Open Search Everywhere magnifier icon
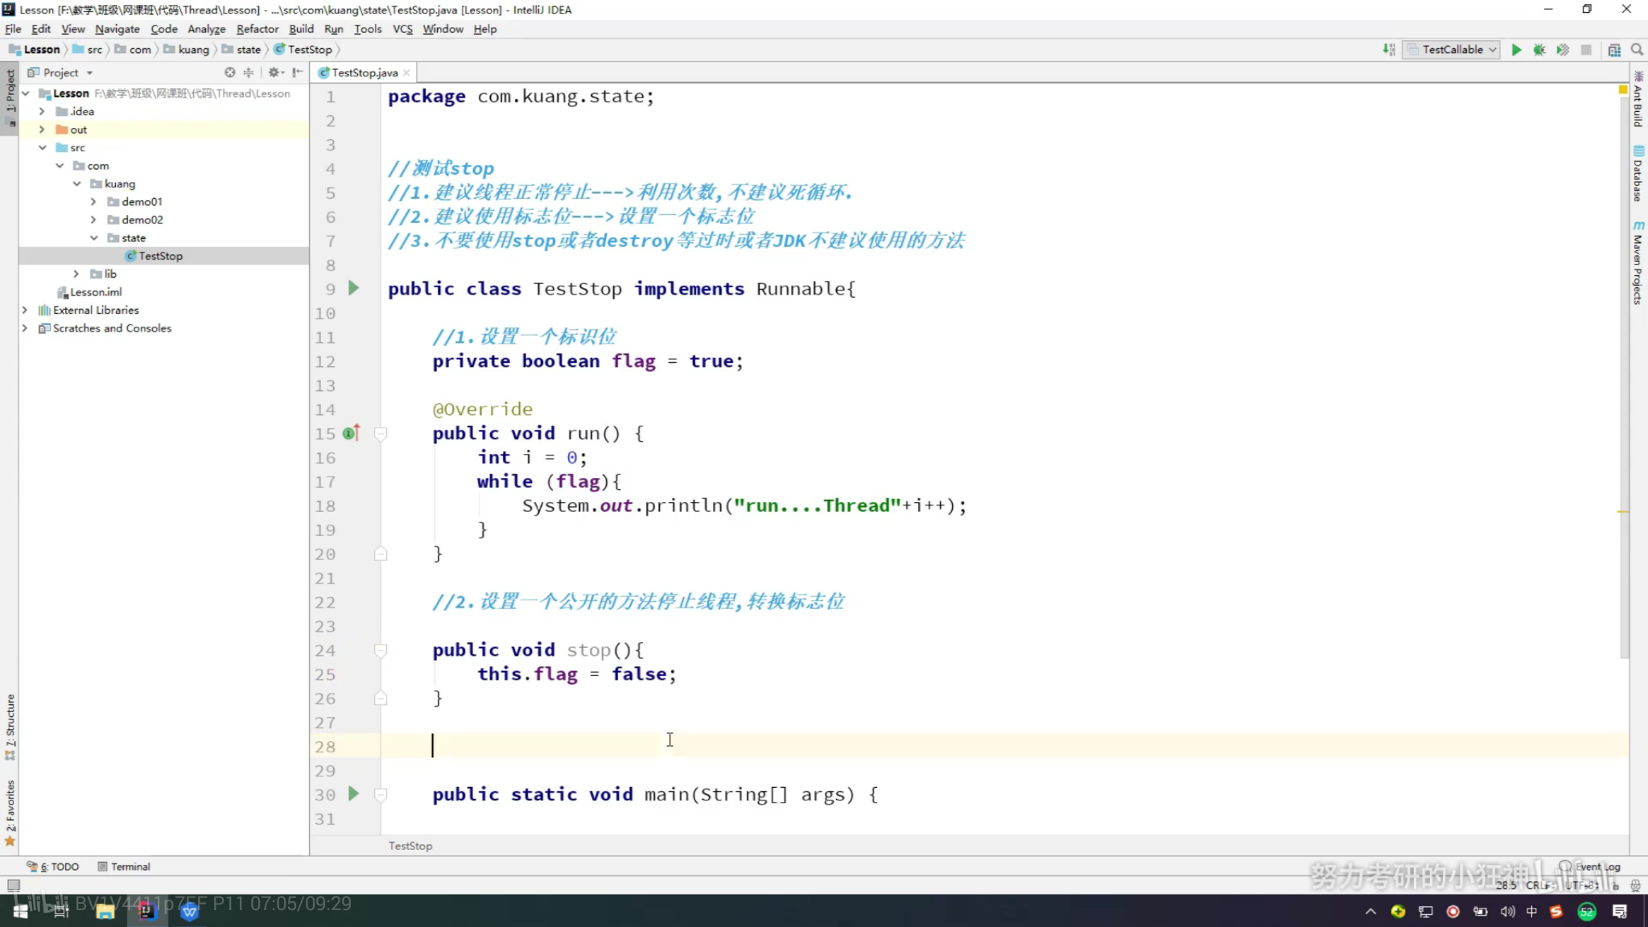Image resolution: width=1648 pixels, height=927 pixels. click(1637, 50)
